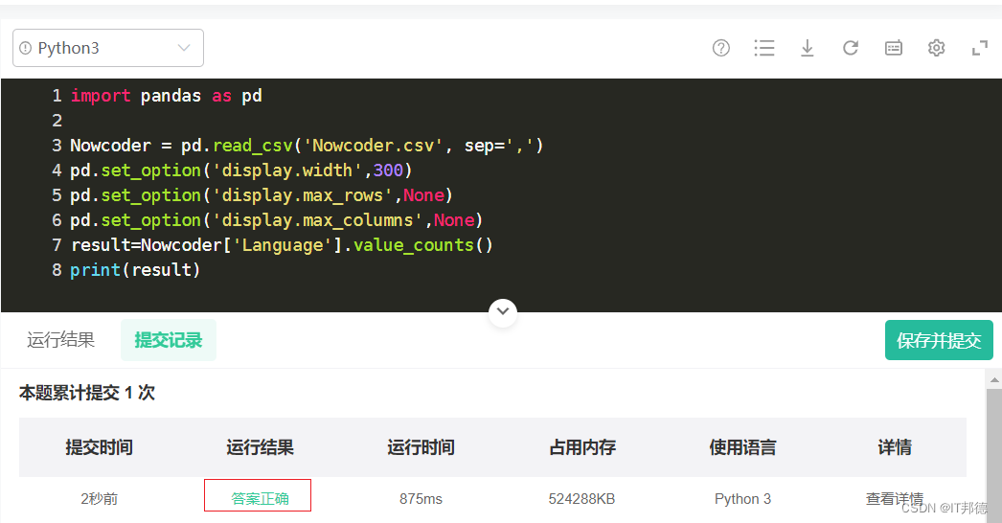
Task: Click the 答案正确 result text
Action: pyautogui.click(x=260, y=499)
